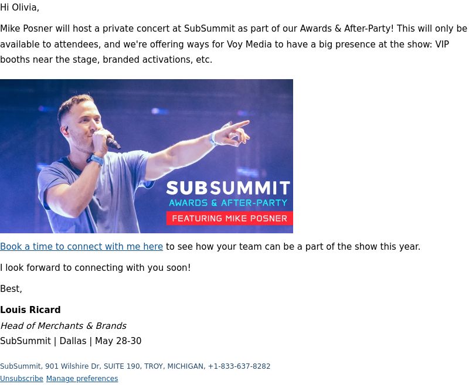Open the Manage preferences link

tap(82, 379)
